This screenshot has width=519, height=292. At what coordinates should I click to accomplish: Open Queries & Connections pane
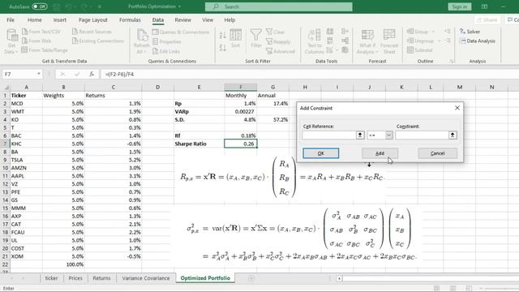click(181, 32)
